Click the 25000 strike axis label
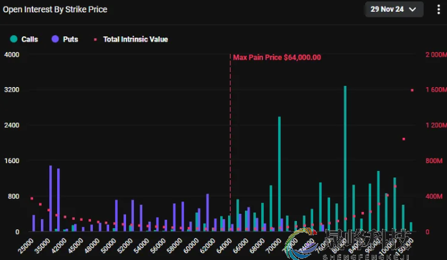447x260 pixels. (26, 246)
